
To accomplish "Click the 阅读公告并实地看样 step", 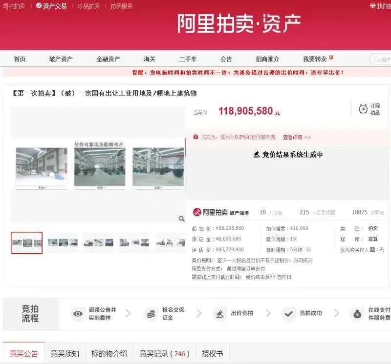I will 103,314.
